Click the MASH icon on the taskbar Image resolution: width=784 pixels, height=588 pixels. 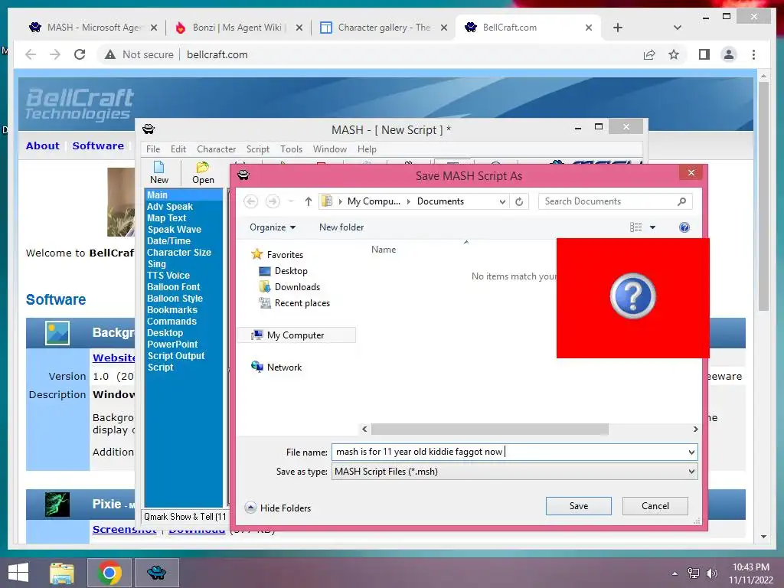156,573
